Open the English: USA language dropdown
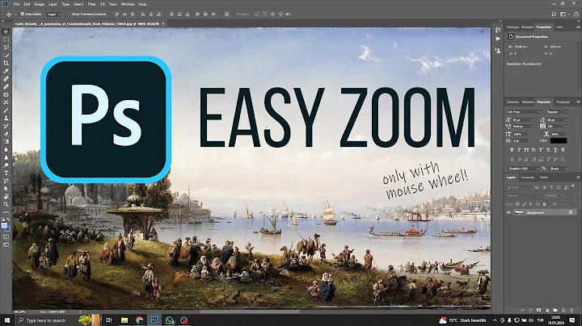This screenshot has width=582, height=326. coord(523,169)
